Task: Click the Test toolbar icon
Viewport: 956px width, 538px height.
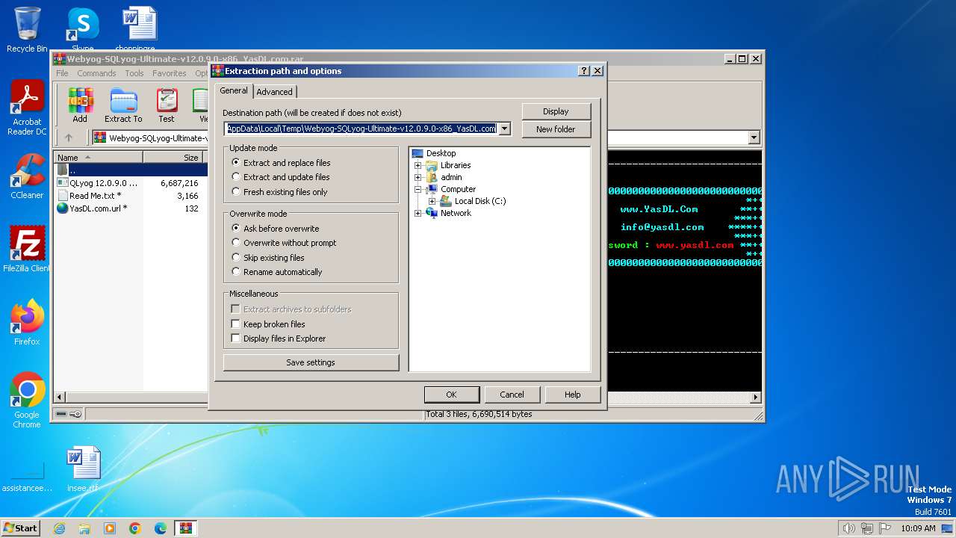Action: [167, 105]
